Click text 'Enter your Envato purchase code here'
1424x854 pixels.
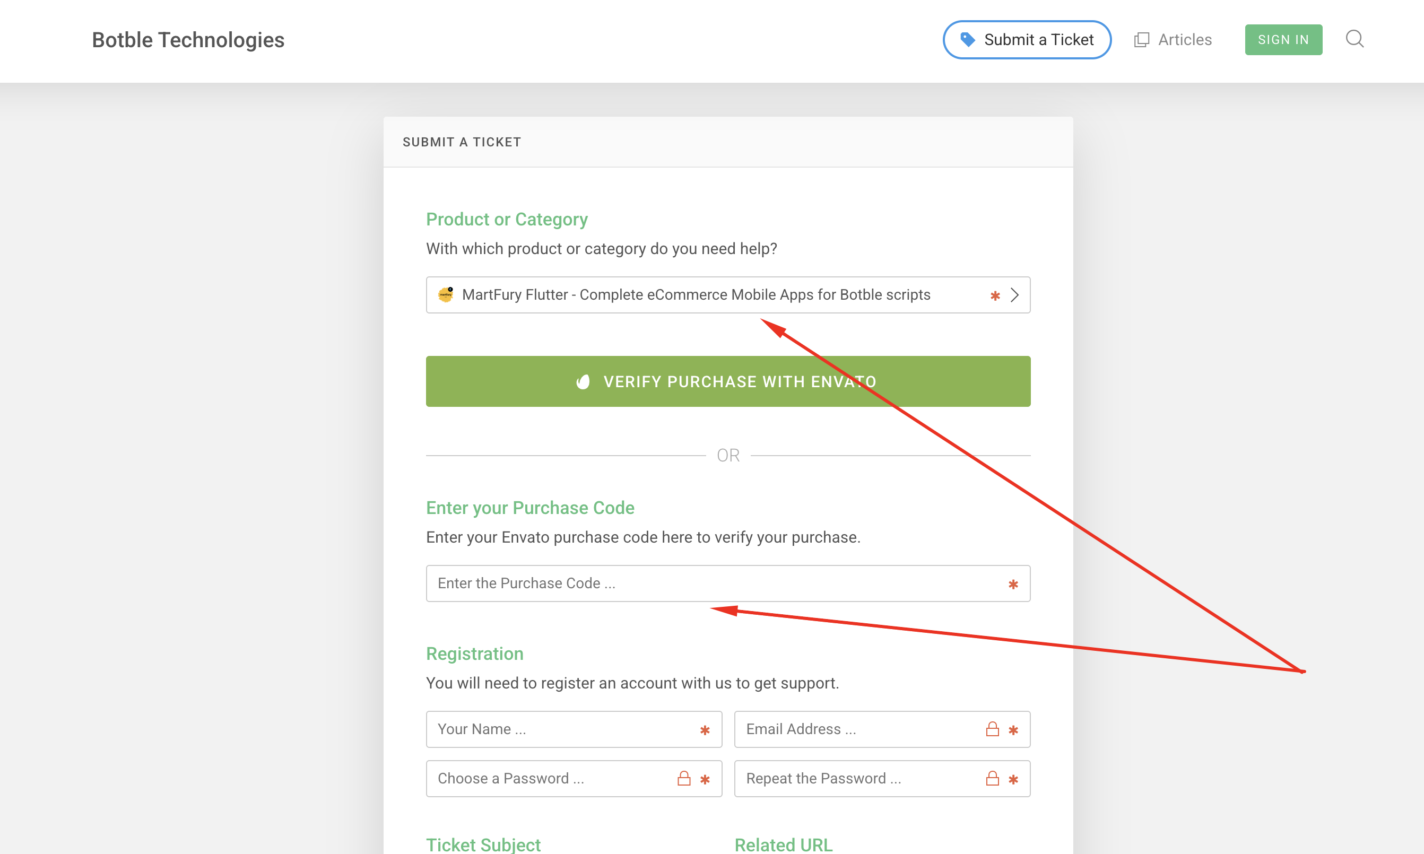click(560, 537)
